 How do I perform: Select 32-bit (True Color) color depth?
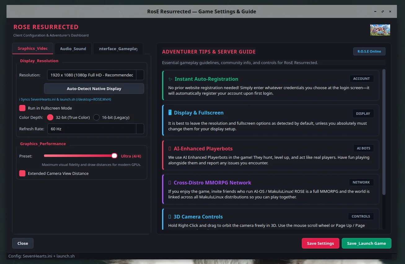(50, 117)
